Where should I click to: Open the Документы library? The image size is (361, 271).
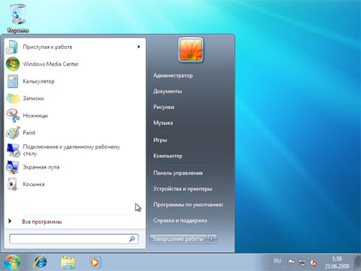pos(168,91)
